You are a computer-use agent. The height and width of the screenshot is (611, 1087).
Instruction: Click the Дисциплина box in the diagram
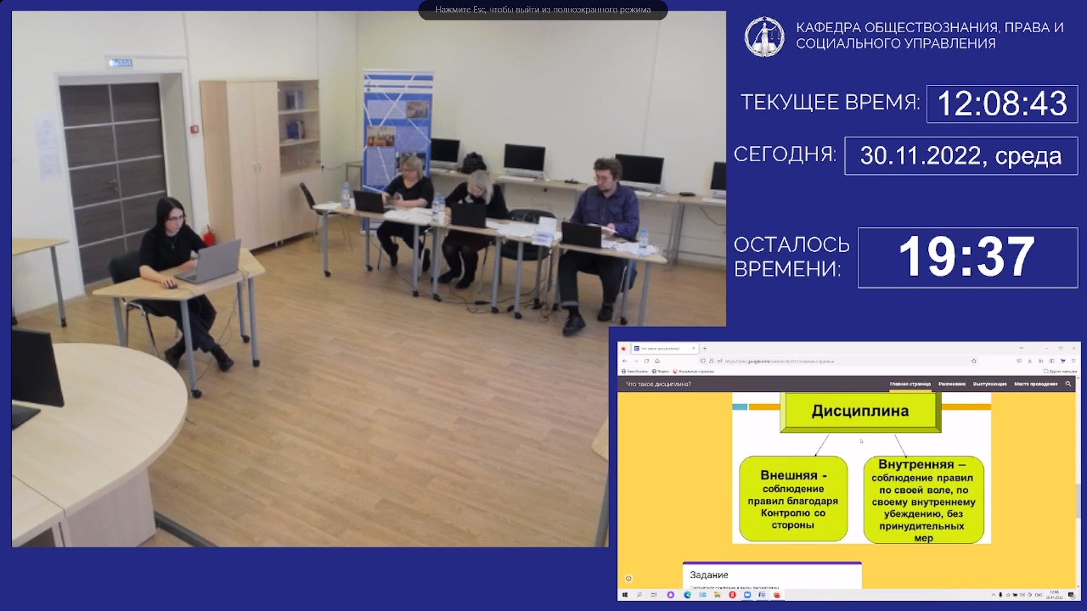pyautogui.click(x=860, y=411)
